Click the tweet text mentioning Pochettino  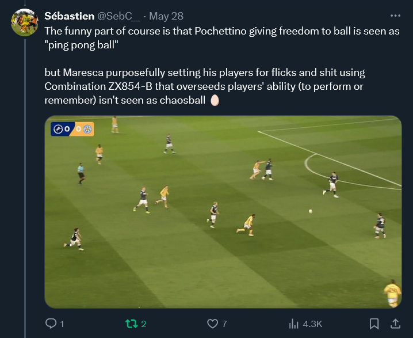(221, 37)
